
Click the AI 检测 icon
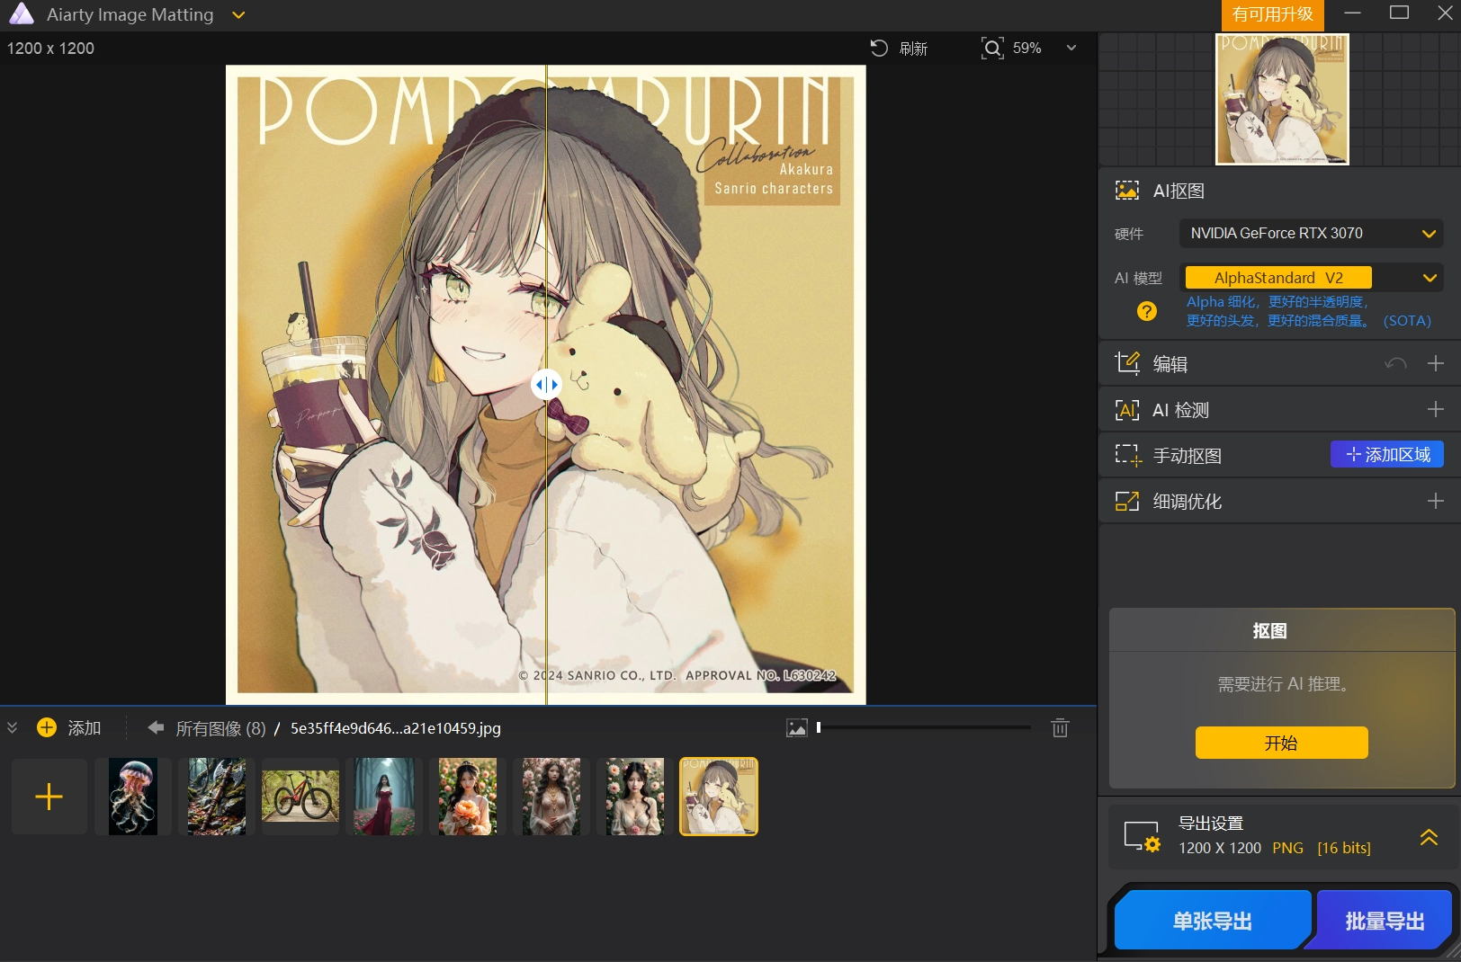click(x=1126, y=410)
